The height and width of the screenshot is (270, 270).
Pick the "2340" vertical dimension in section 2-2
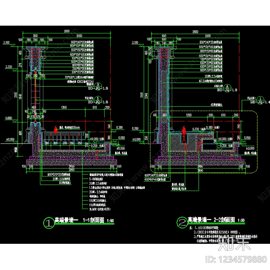(x=146, y=96)
